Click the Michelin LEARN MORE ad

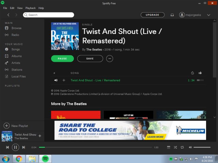pos(155,137)
